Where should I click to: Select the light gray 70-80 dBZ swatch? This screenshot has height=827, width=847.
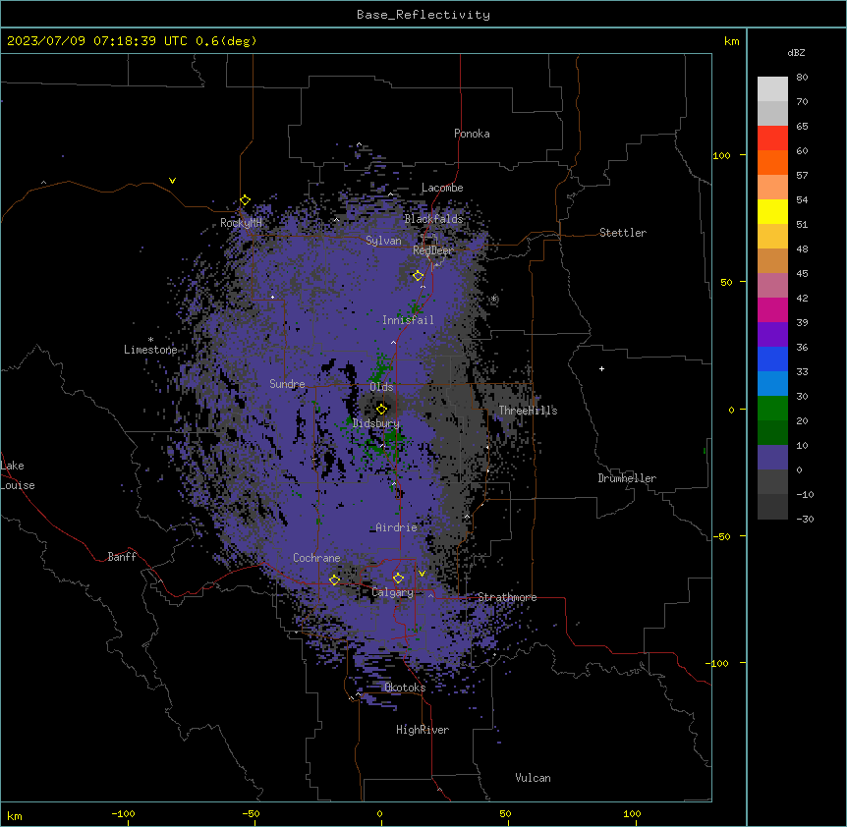tap(772, 89)
